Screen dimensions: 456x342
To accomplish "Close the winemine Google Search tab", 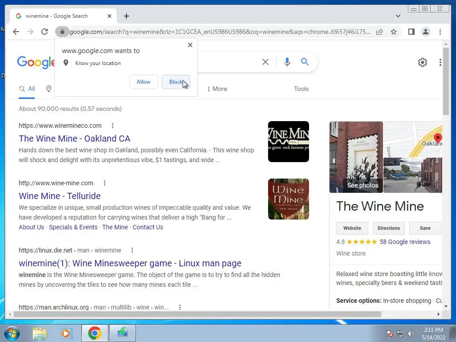I will (x=110, y=16).
